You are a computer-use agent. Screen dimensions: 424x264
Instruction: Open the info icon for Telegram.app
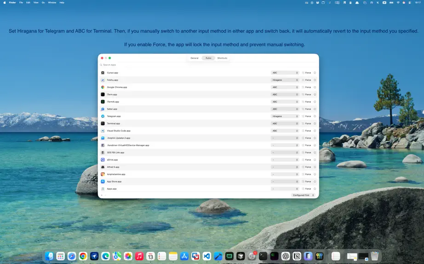click(315, 116)
